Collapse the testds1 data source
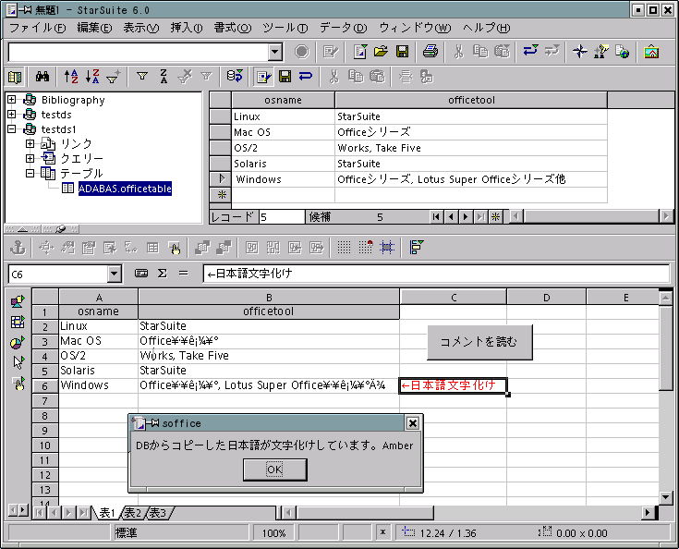The width and height of the screenshot is (679, 549). (12, 129)
